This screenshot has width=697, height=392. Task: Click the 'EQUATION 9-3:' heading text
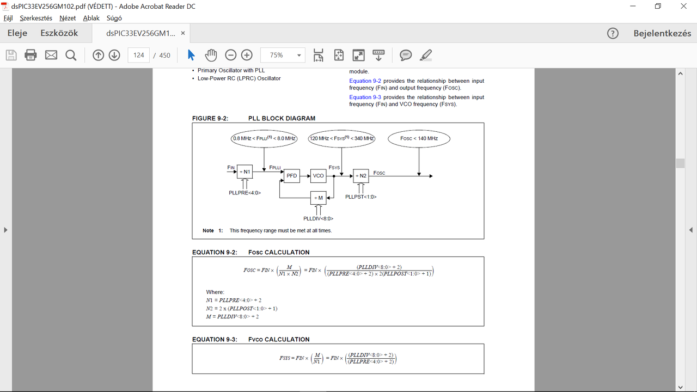(215, 340)
